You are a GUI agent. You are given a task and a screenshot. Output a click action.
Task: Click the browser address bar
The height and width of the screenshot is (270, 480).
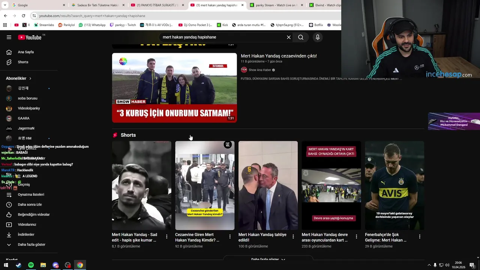(186, 16)
